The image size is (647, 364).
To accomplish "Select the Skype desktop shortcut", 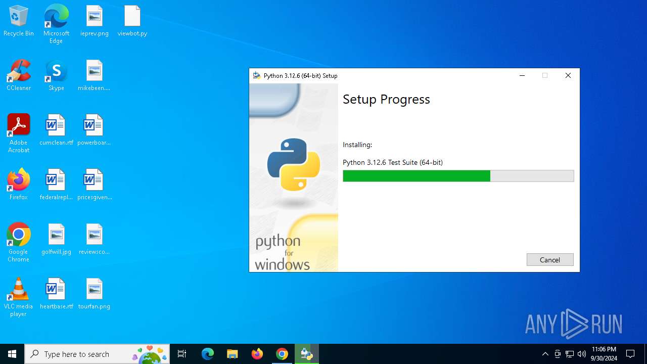I will tap(56, 76).
